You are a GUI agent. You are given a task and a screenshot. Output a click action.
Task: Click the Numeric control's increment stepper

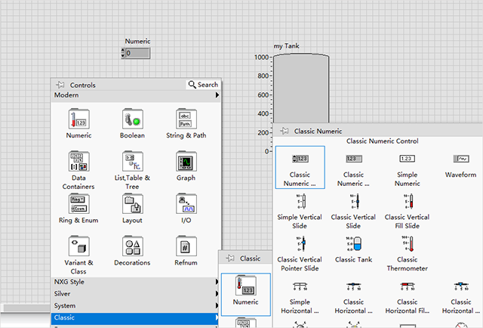[x=124, y=51]
